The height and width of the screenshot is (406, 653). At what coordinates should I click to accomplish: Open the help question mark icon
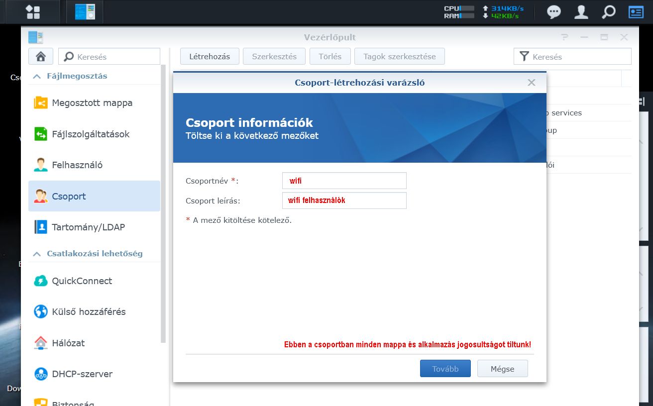(564, 37)
